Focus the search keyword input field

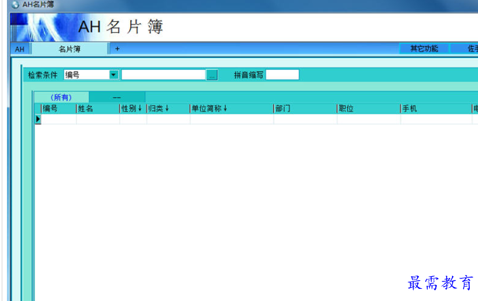[164, 75]
